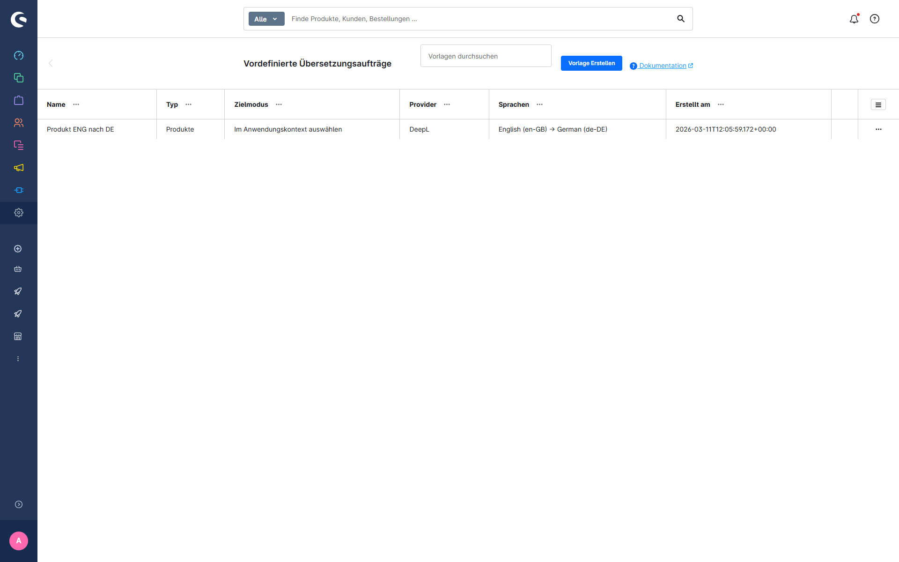
Task: Open the Content sidebar icon
Action: coord(19,145)
